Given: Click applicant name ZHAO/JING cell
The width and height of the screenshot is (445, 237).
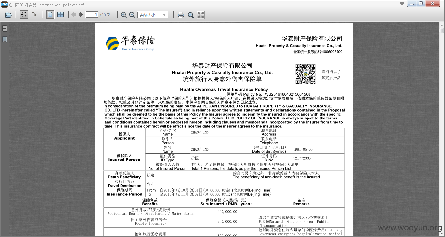Looking at the screenshot, I should (x=218, y=132).
